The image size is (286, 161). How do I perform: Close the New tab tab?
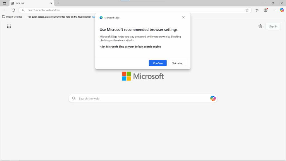(51, 3)
